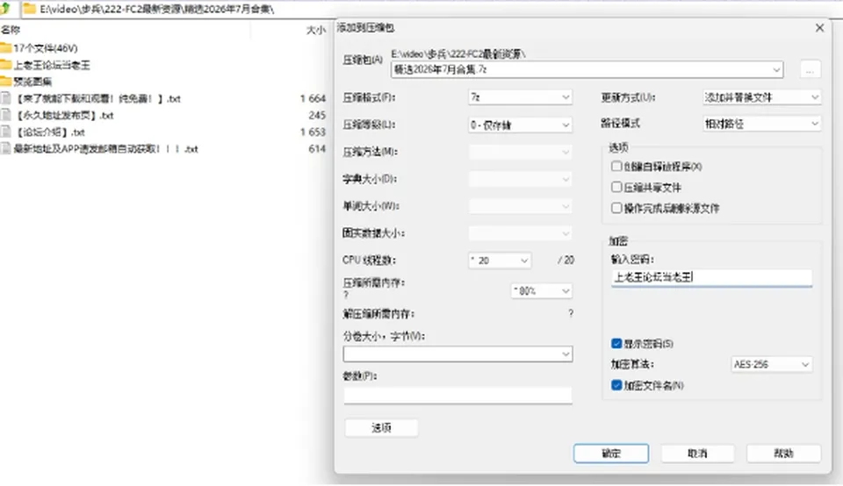Click the 参数 input field
This screenshot has height=486, width=843.
coord(458,396)
